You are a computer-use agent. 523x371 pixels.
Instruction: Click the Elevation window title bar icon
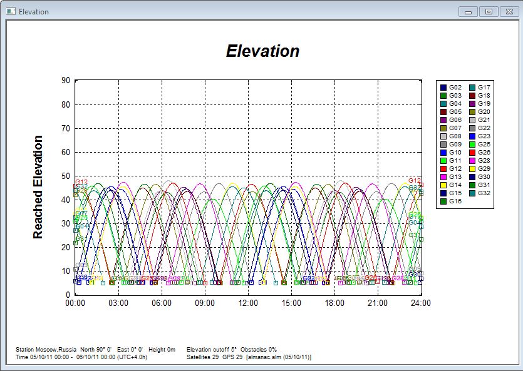point(11,11)
